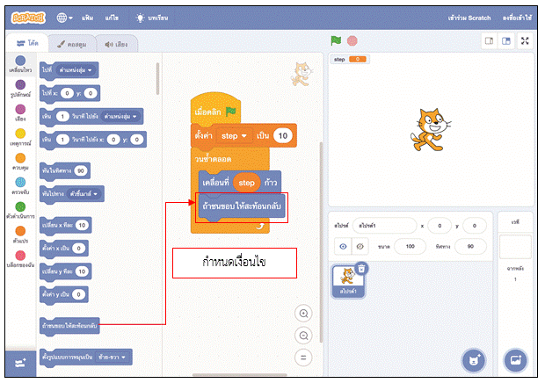Zoom out on the code workspace
This screenshot has height=383, width=545.
pos(304,336)
